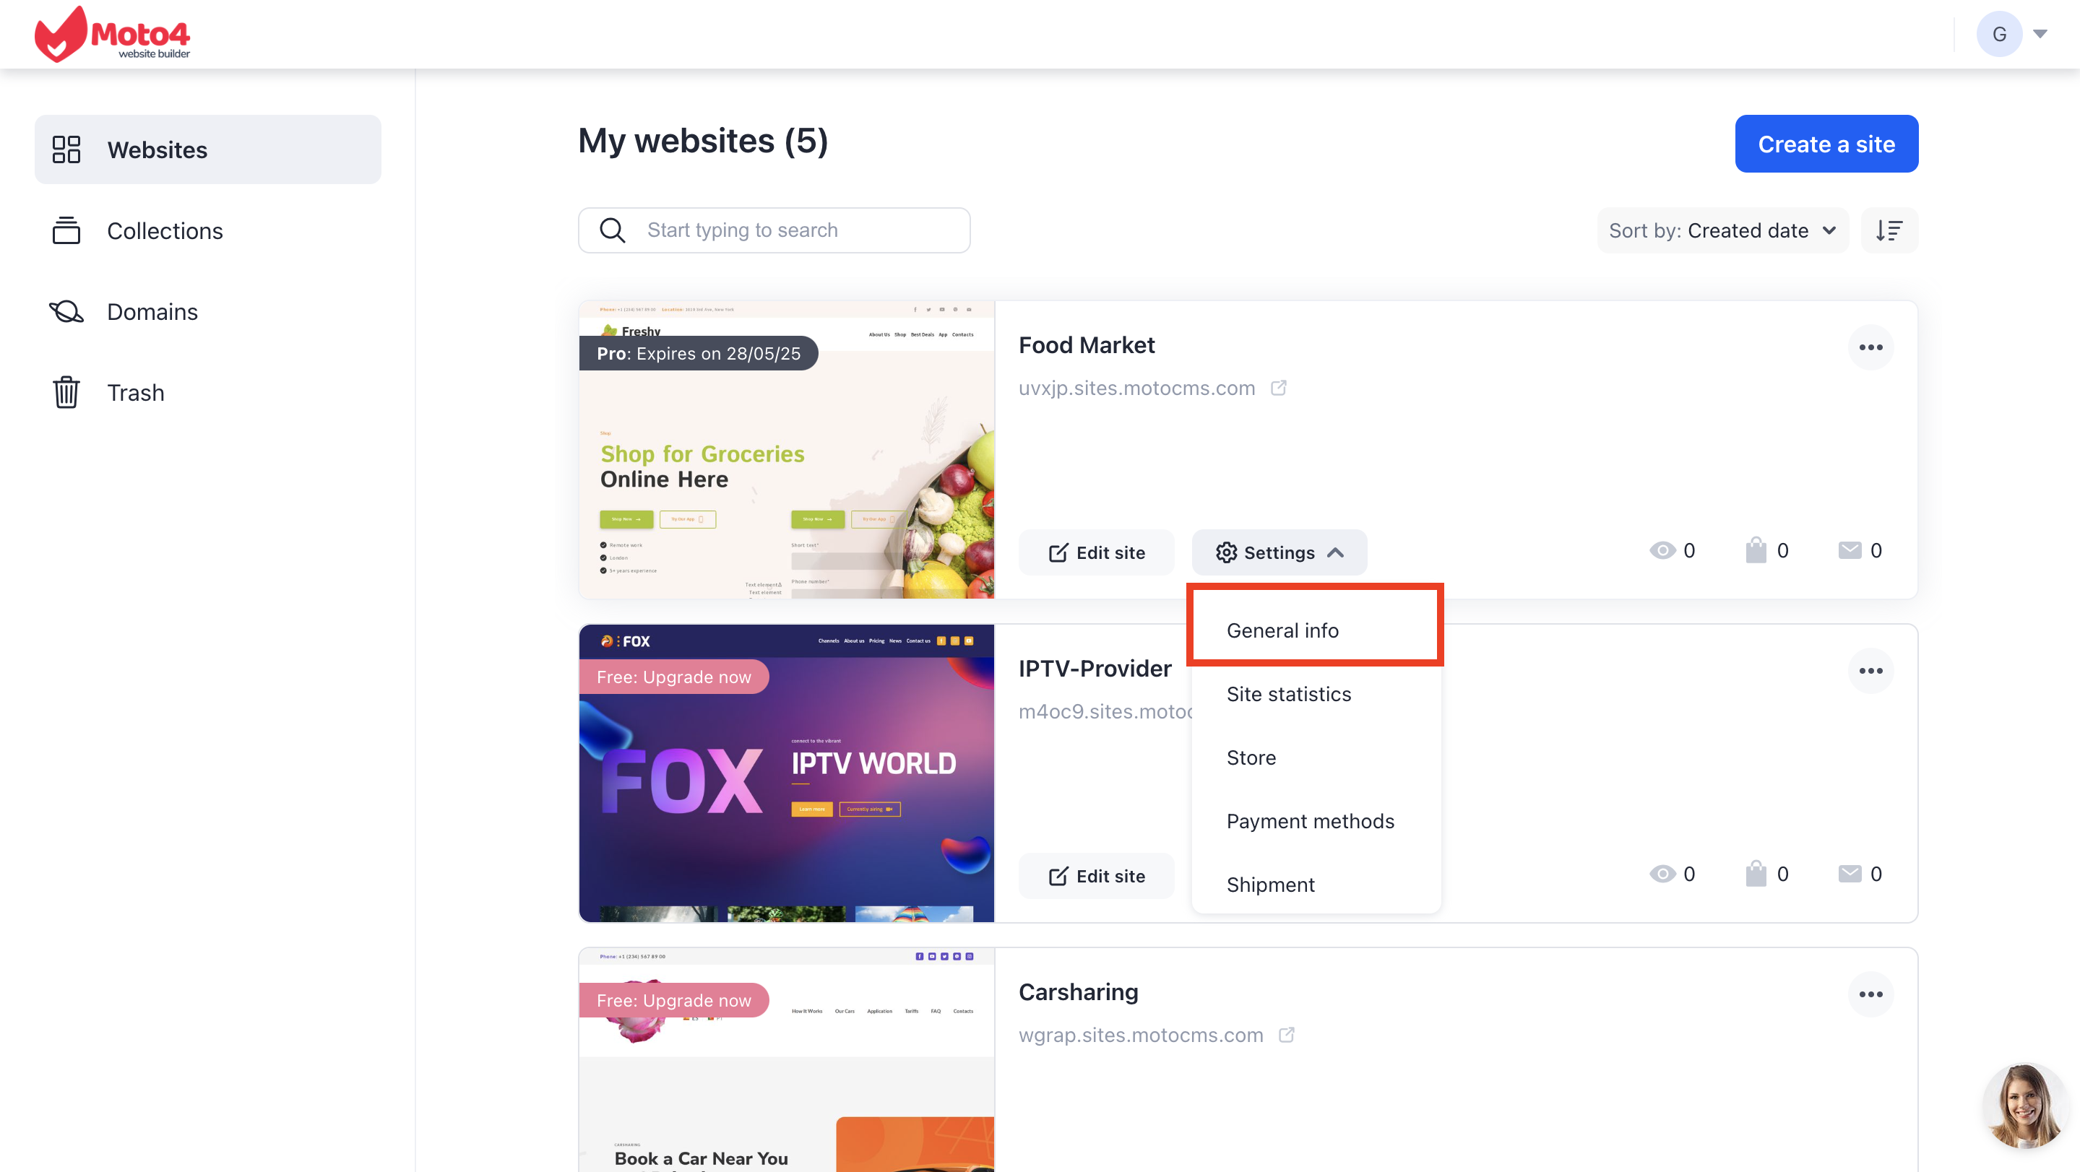The width and height of the screenshot is (2080, 1172).
Task: Click the Free: Upgrade now badge on IPTV-Provider
Action: click(673, 677)
